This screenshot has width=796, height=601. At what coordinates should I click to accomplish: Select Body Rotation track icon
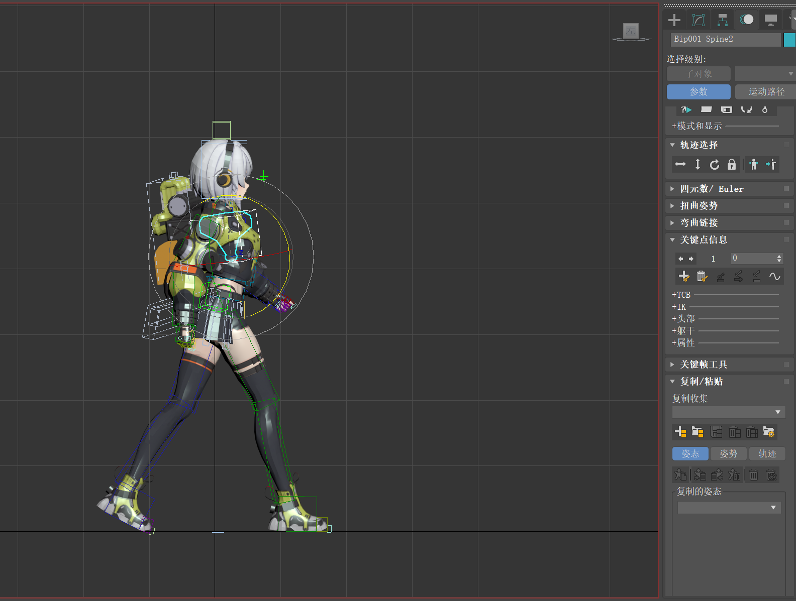715,164
